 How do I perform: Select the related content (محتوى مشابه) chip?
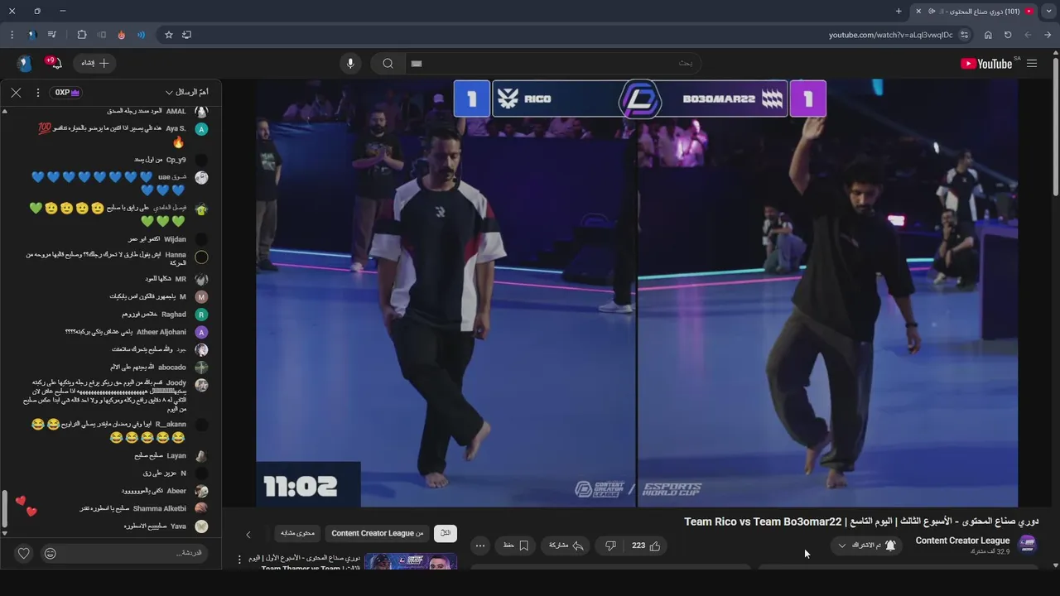297,533
